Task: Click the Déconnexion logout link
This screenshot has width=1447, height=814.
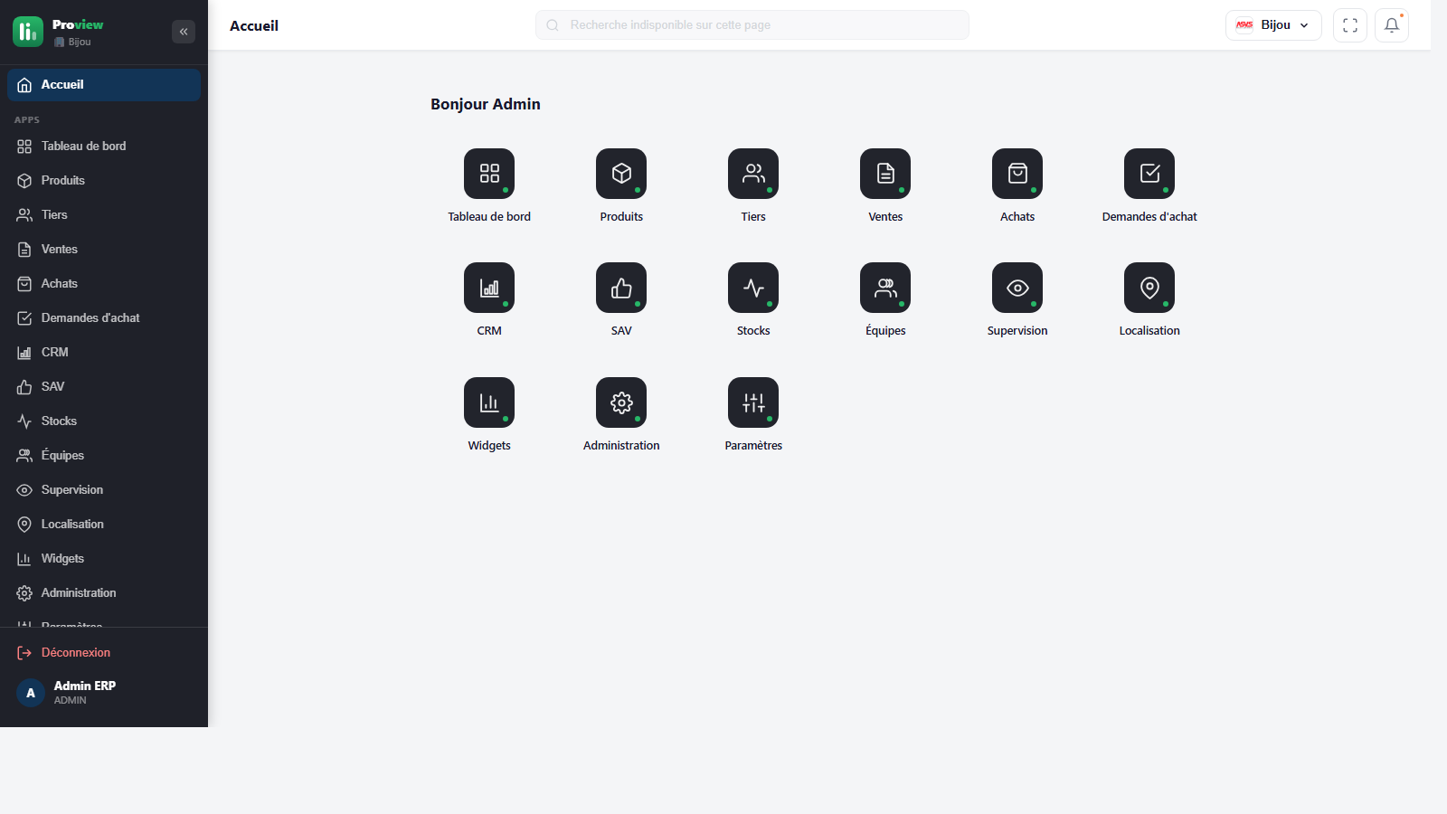Action: [x=104, y=653]
